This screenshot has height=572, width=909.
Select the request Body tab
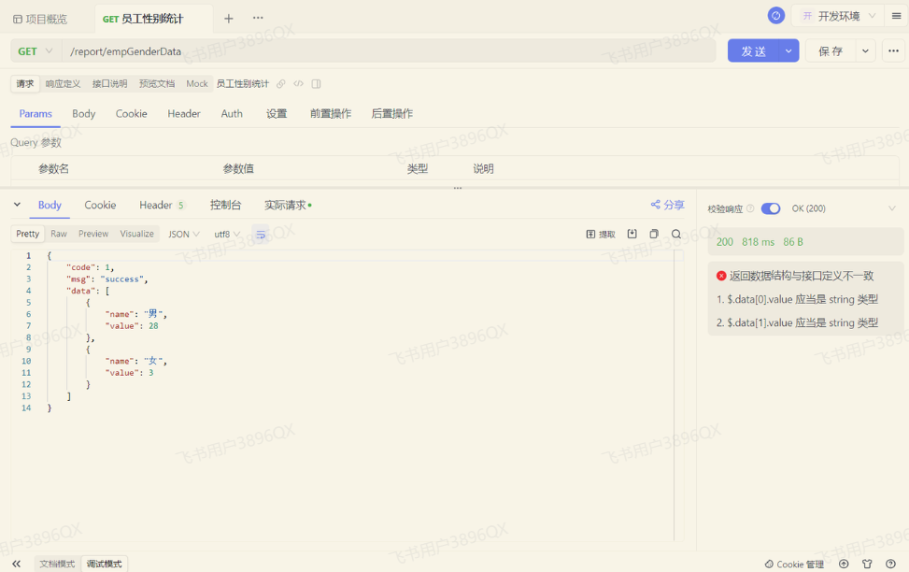[x=83, y=114]
